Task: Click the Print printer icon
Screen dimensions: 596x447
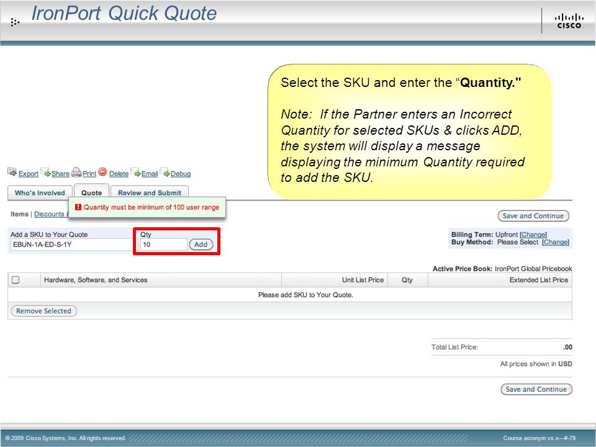Action: click(76, 173)
